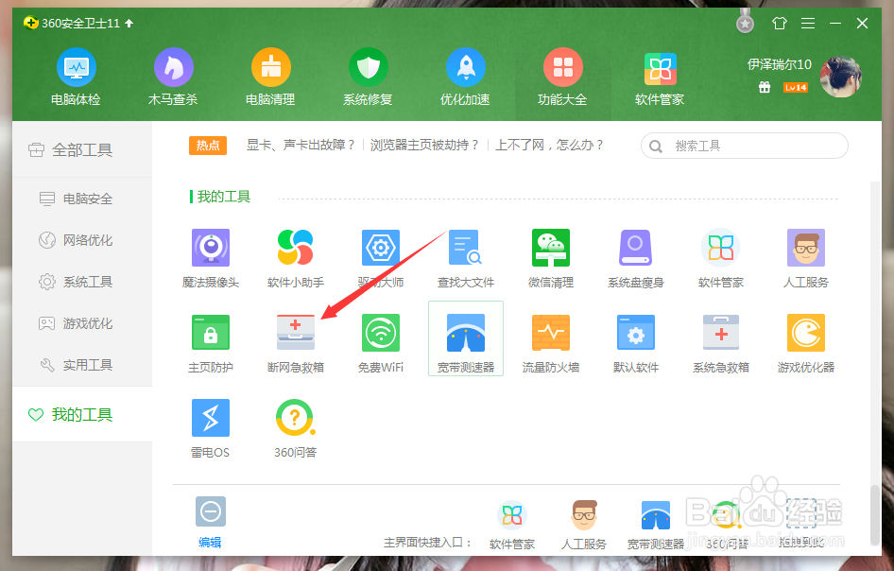Viewport: 894px width, 571px height.
Task: Open hot link 显卡、声卡出故障？
Action: (x=301, y=146)
